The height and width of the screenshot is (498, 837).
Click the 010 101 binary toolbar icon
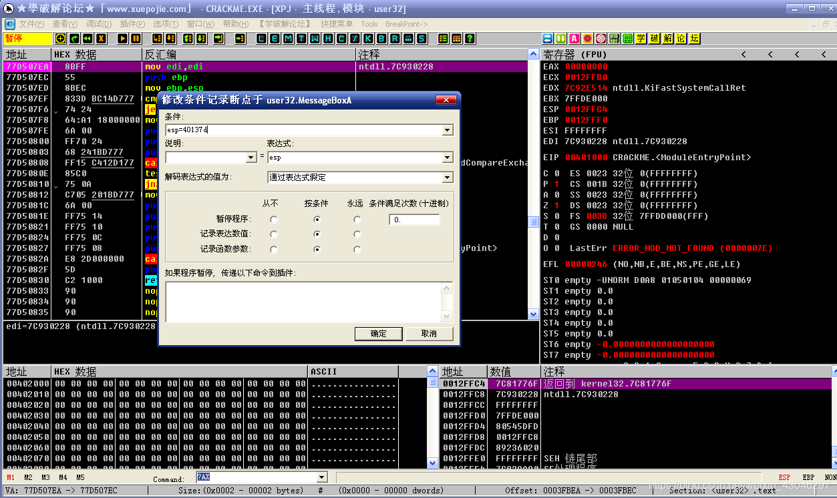click(614, 39)
